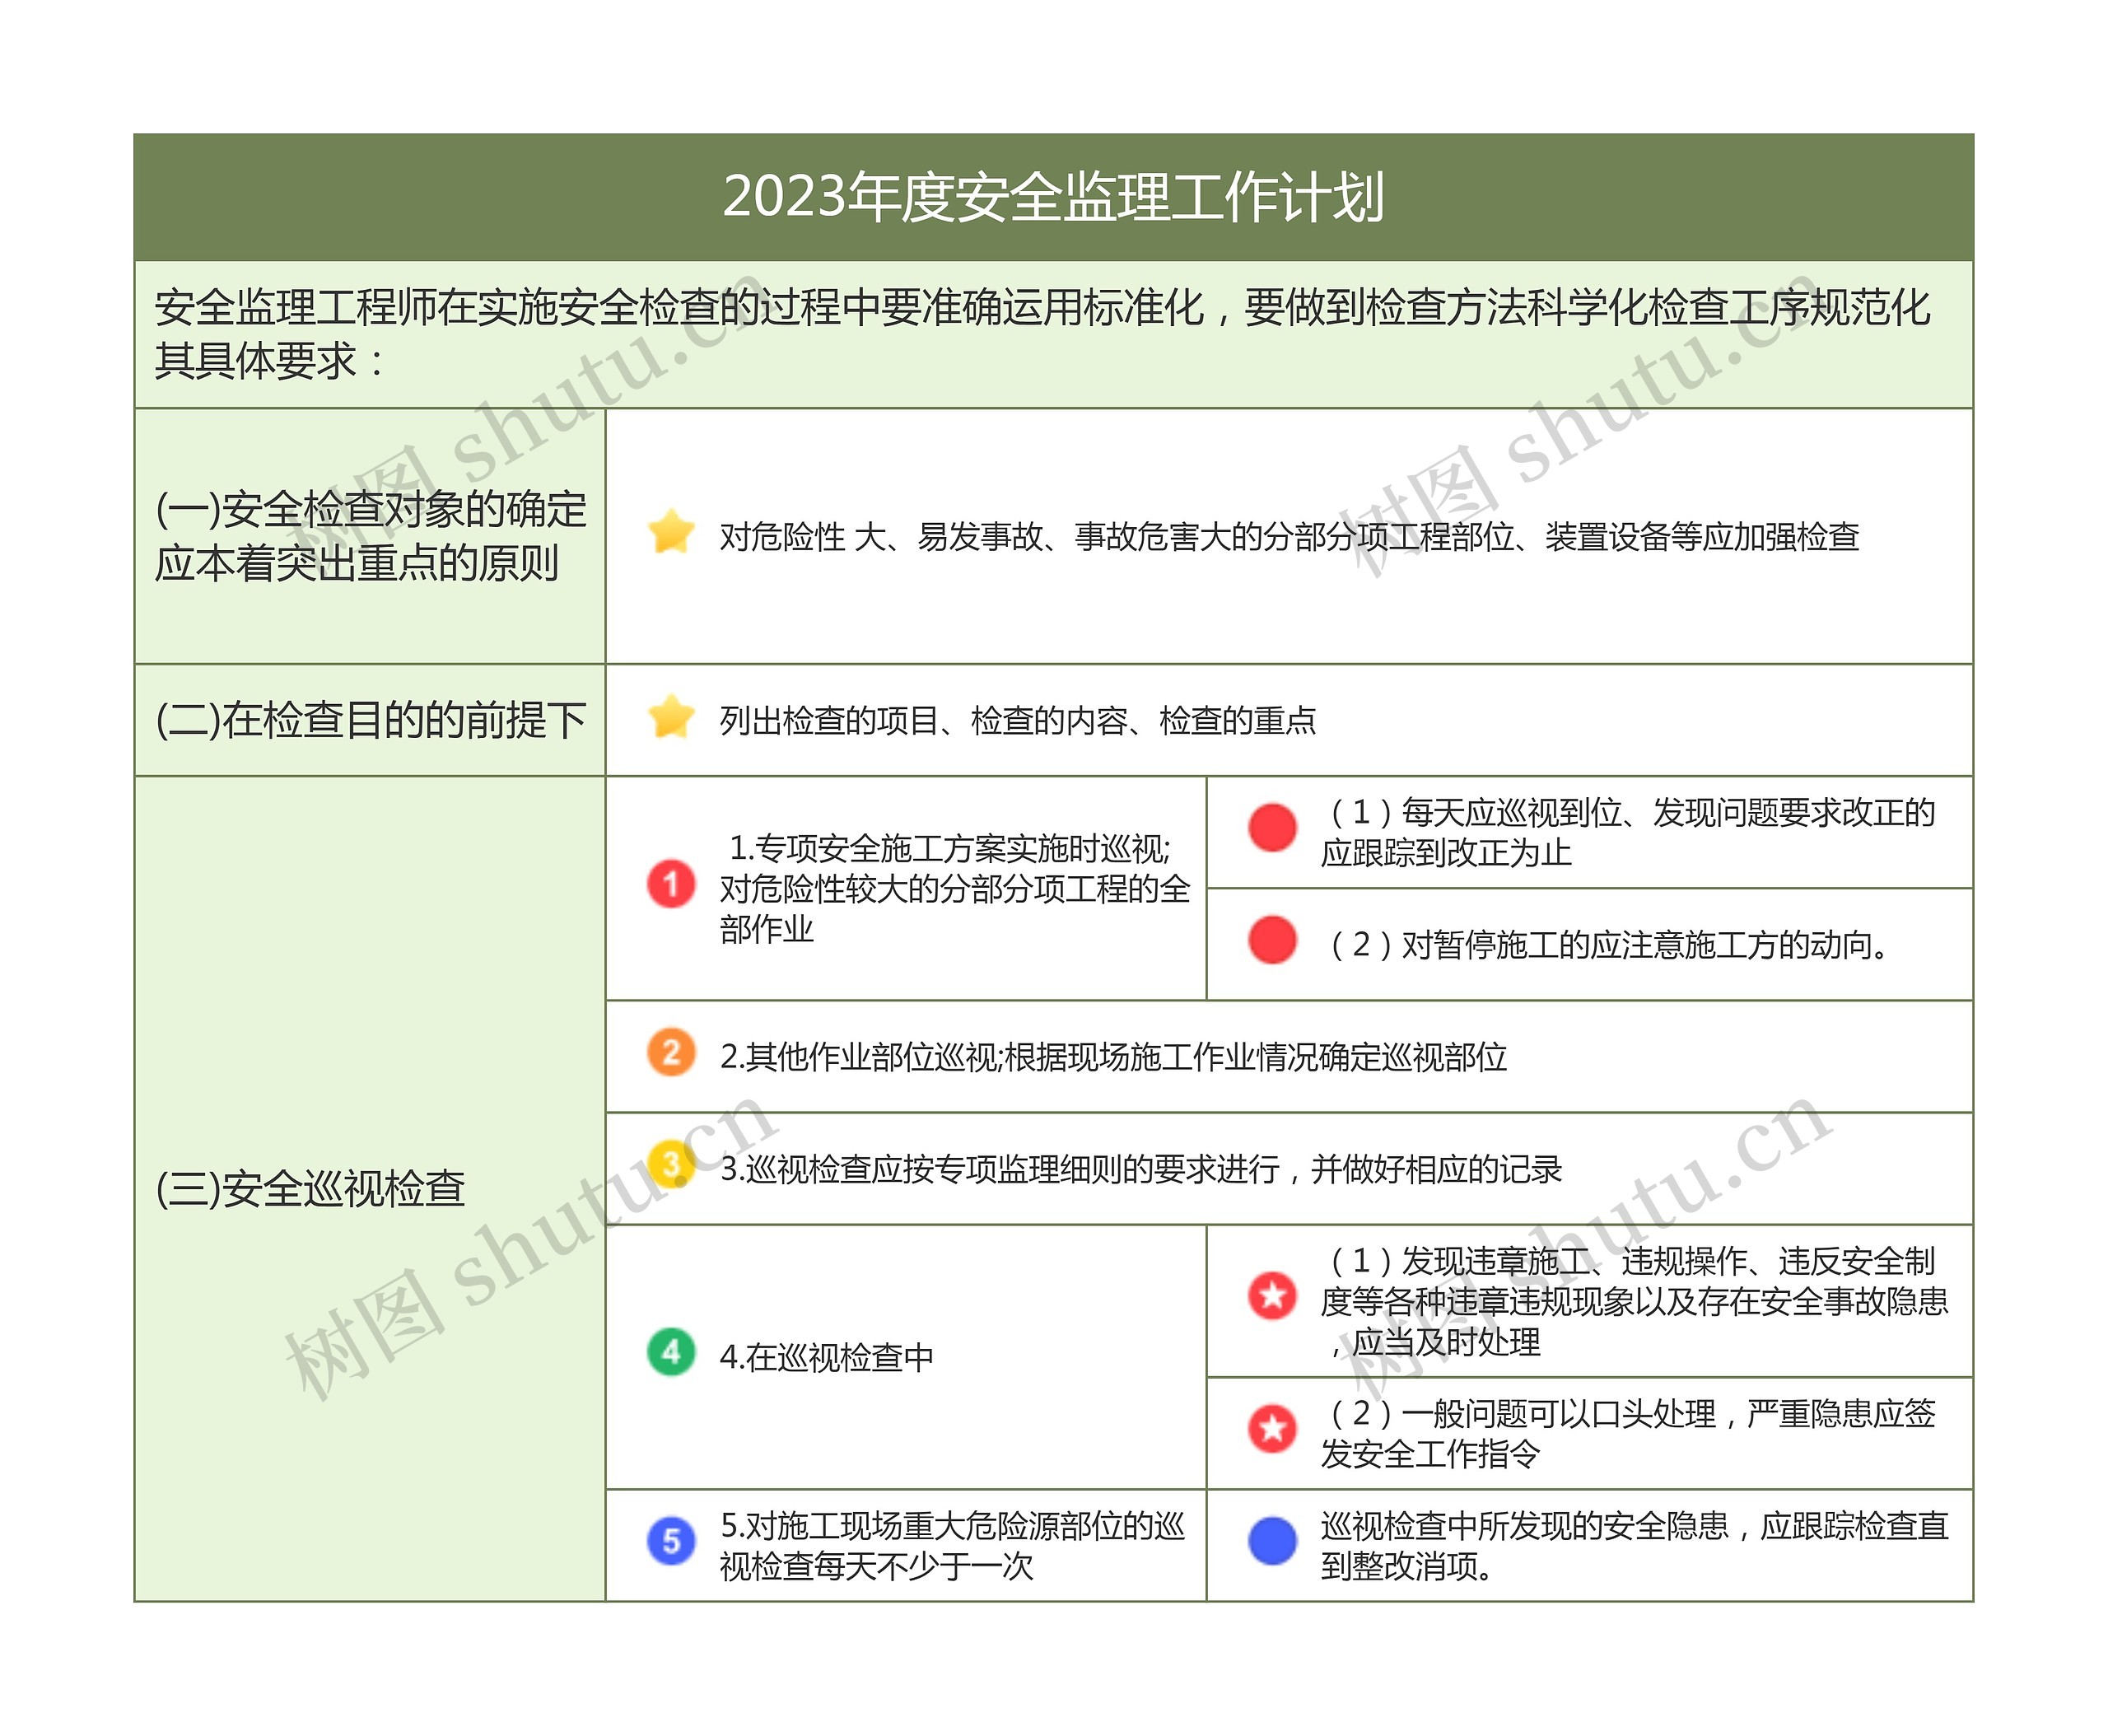
Task: Click red star circle beside 一般问题可以口头处理
Action: [x=1272, y=1428]
